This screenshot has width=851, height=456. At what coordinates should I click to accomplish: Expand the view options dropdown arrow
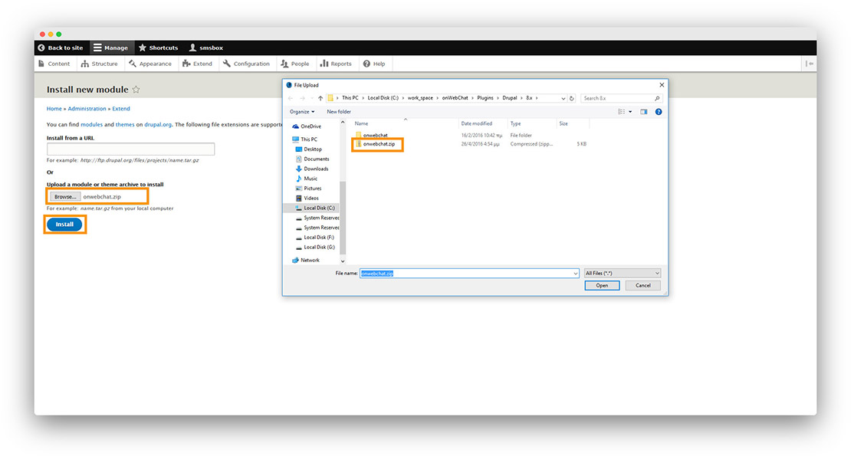click(x=630, y=112)
